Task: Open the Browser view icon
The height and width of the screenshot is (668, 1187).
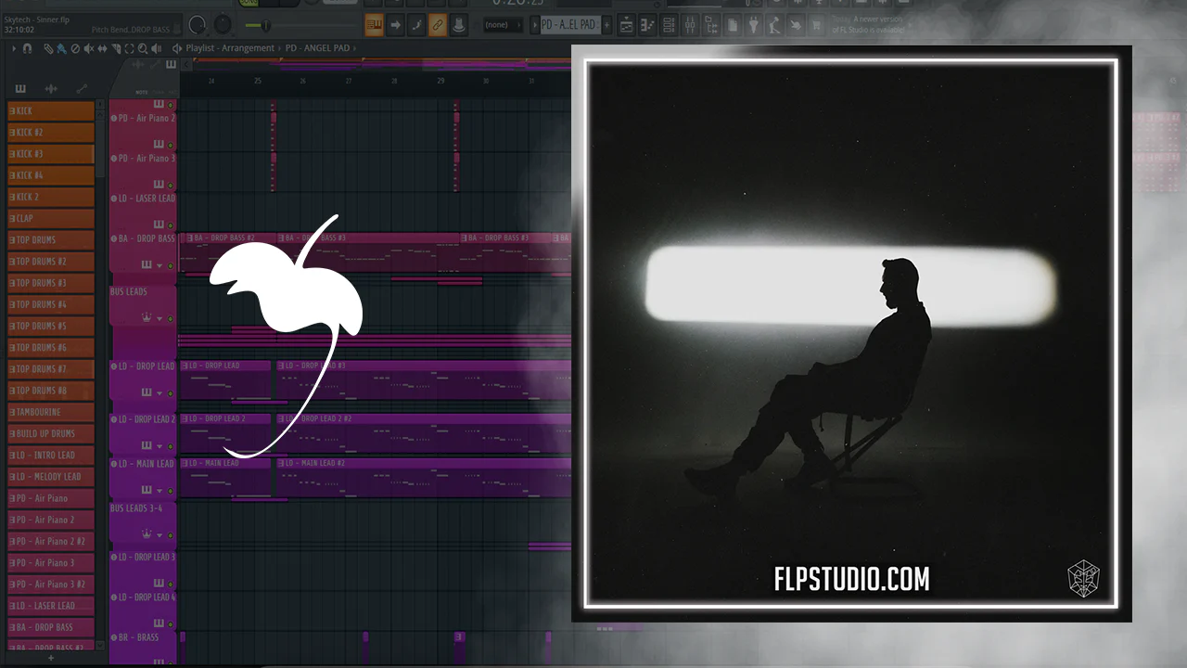Action: point(710,25)
